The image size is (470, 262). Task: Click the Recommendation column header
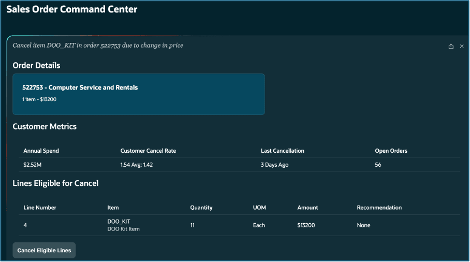(x=379, y=208)
